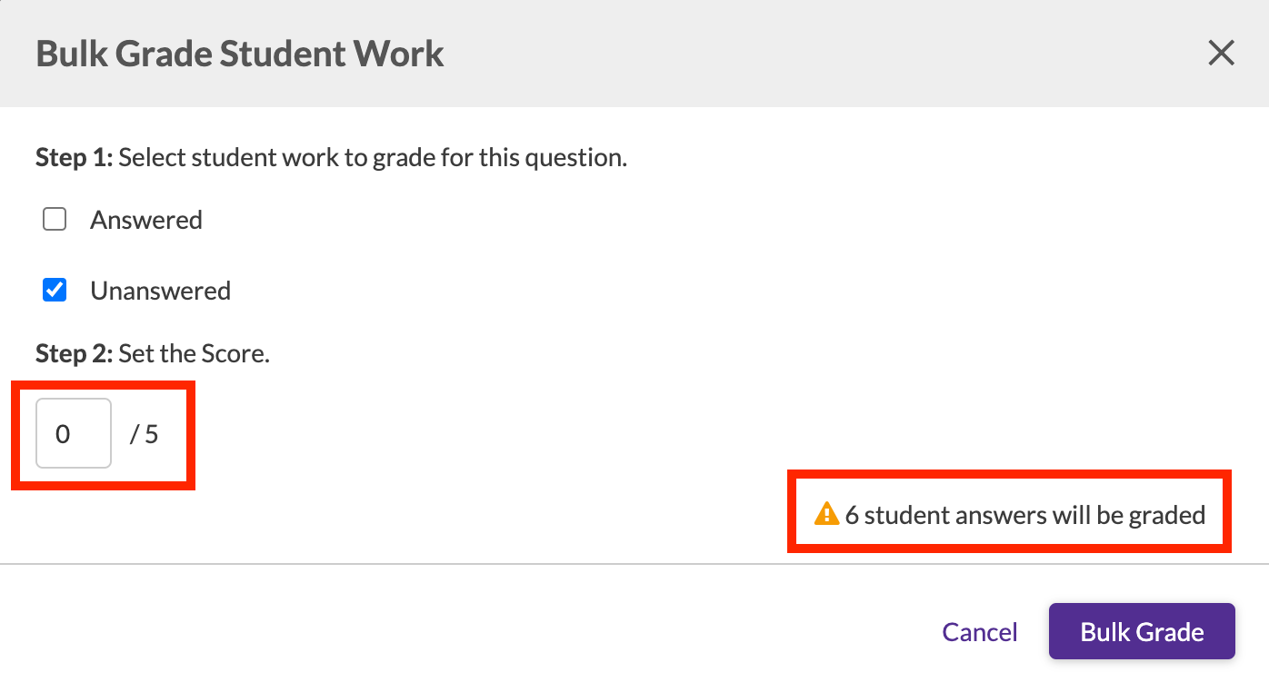This screenshot has height=692, width=1269.
Task: Click the word "graded" in warning message
Action: tap(1166, 515)
